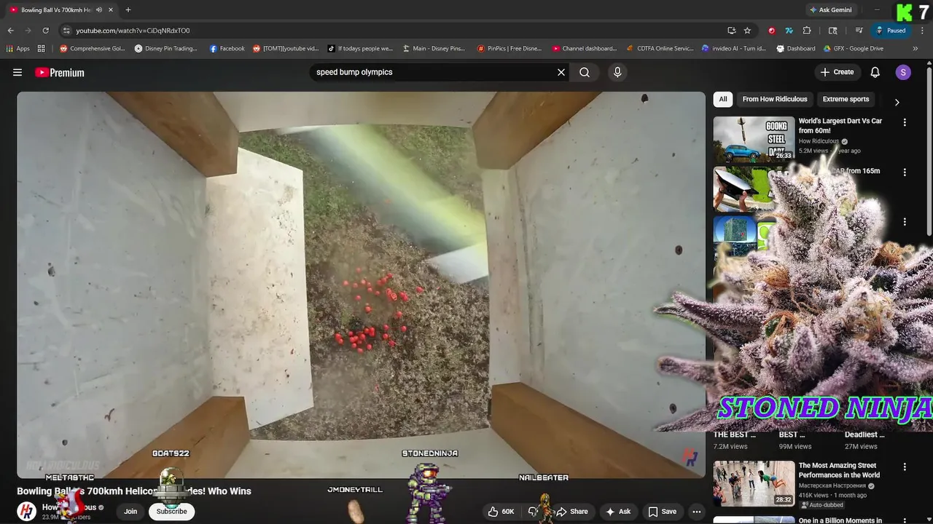Open Chrome three-dot menu
This screenshot has height=524, width=933.
click(x=922, y=31)
